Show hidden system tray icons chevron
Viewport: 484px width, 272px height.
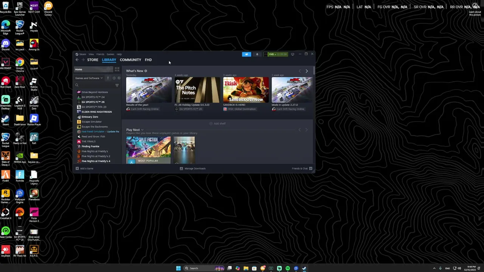click(x=434, y=268)
